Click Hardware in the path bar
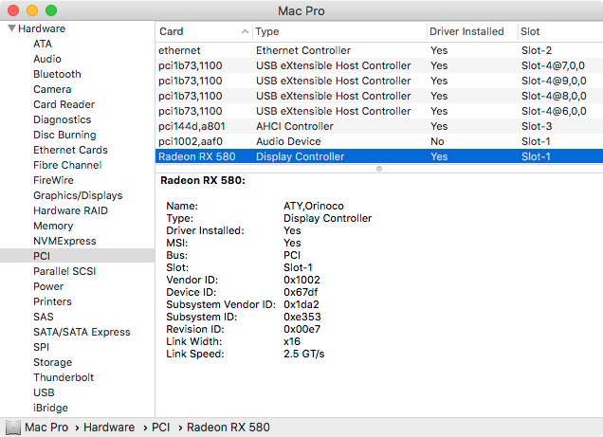This screenshot has width=603, height=437. [x=109, y=428]
